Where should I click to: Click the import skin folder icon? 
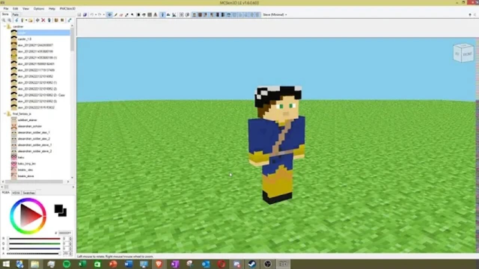coord(30,20)
